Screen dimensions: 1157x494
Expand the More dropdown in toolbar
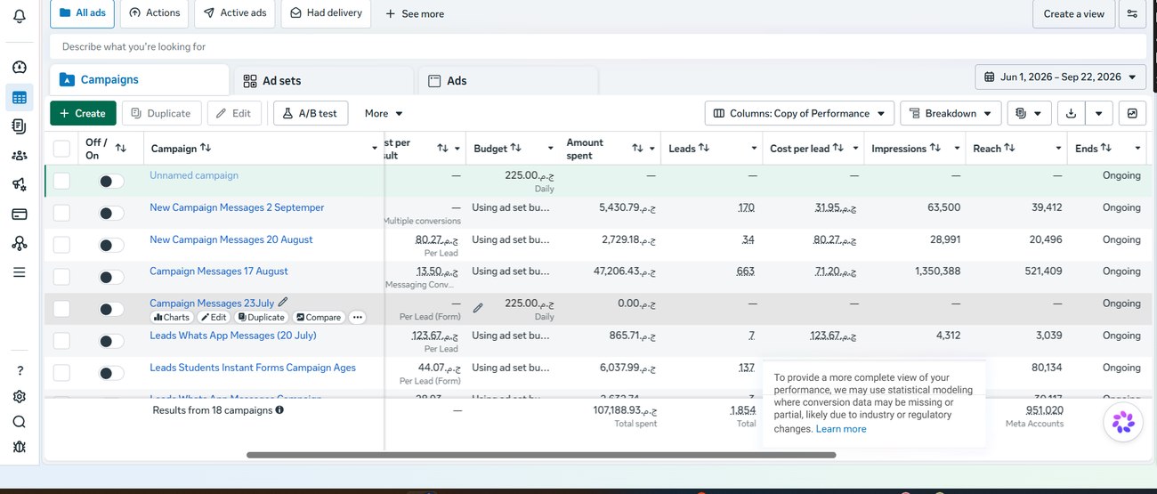pyautogui.click(x=384, y=113)
